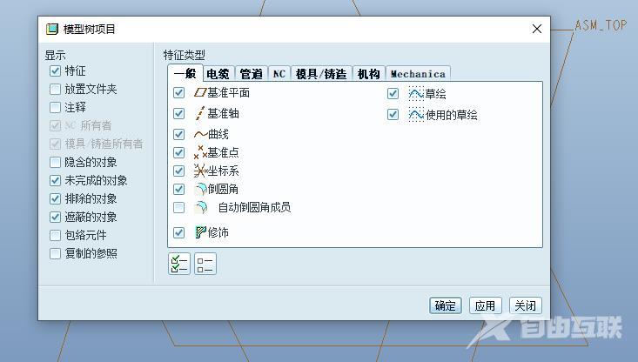Screen dimensions: 638x362
Task: Uncheck the 倒圆角 checkbox
Action: click(x=178, y=189)
